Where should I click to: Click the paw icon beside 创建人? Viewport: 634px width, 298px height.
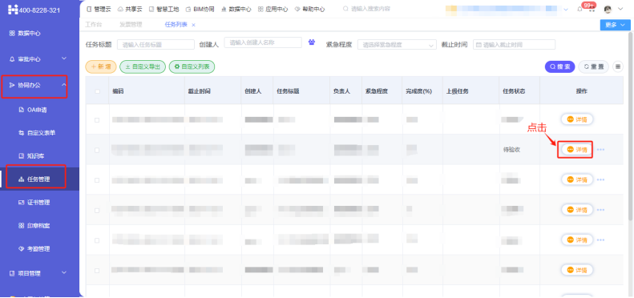(x=312, y=42)
